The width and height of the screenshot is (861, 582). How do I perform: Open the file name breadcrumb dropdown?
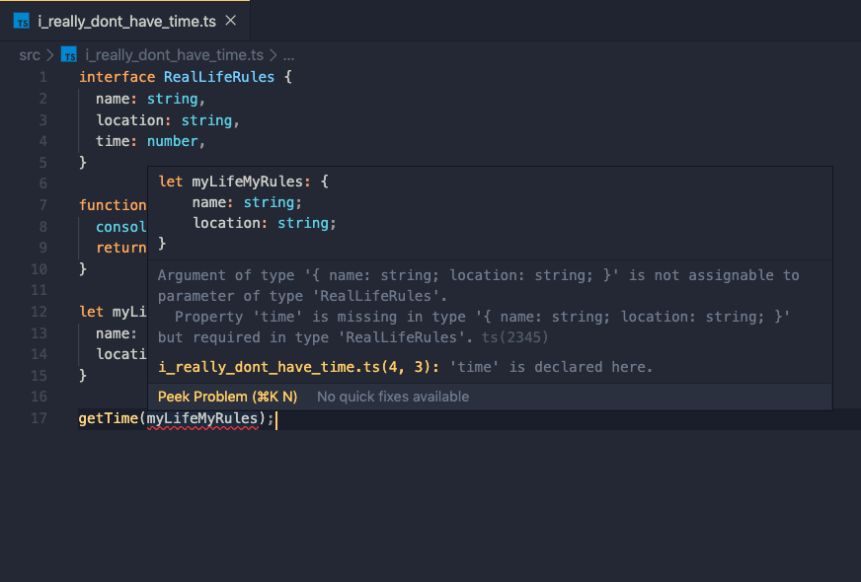click(x=174, y=55)
